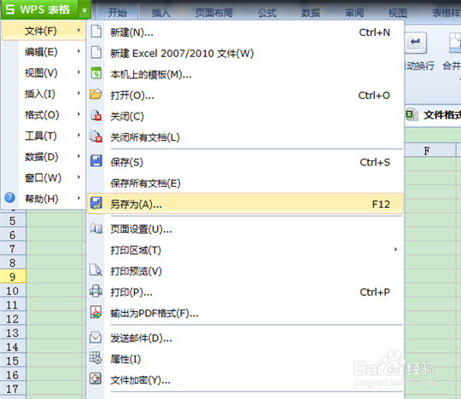461x399 pixels.
Task: Select row 5 header
Action: click(x=13, y=221)
